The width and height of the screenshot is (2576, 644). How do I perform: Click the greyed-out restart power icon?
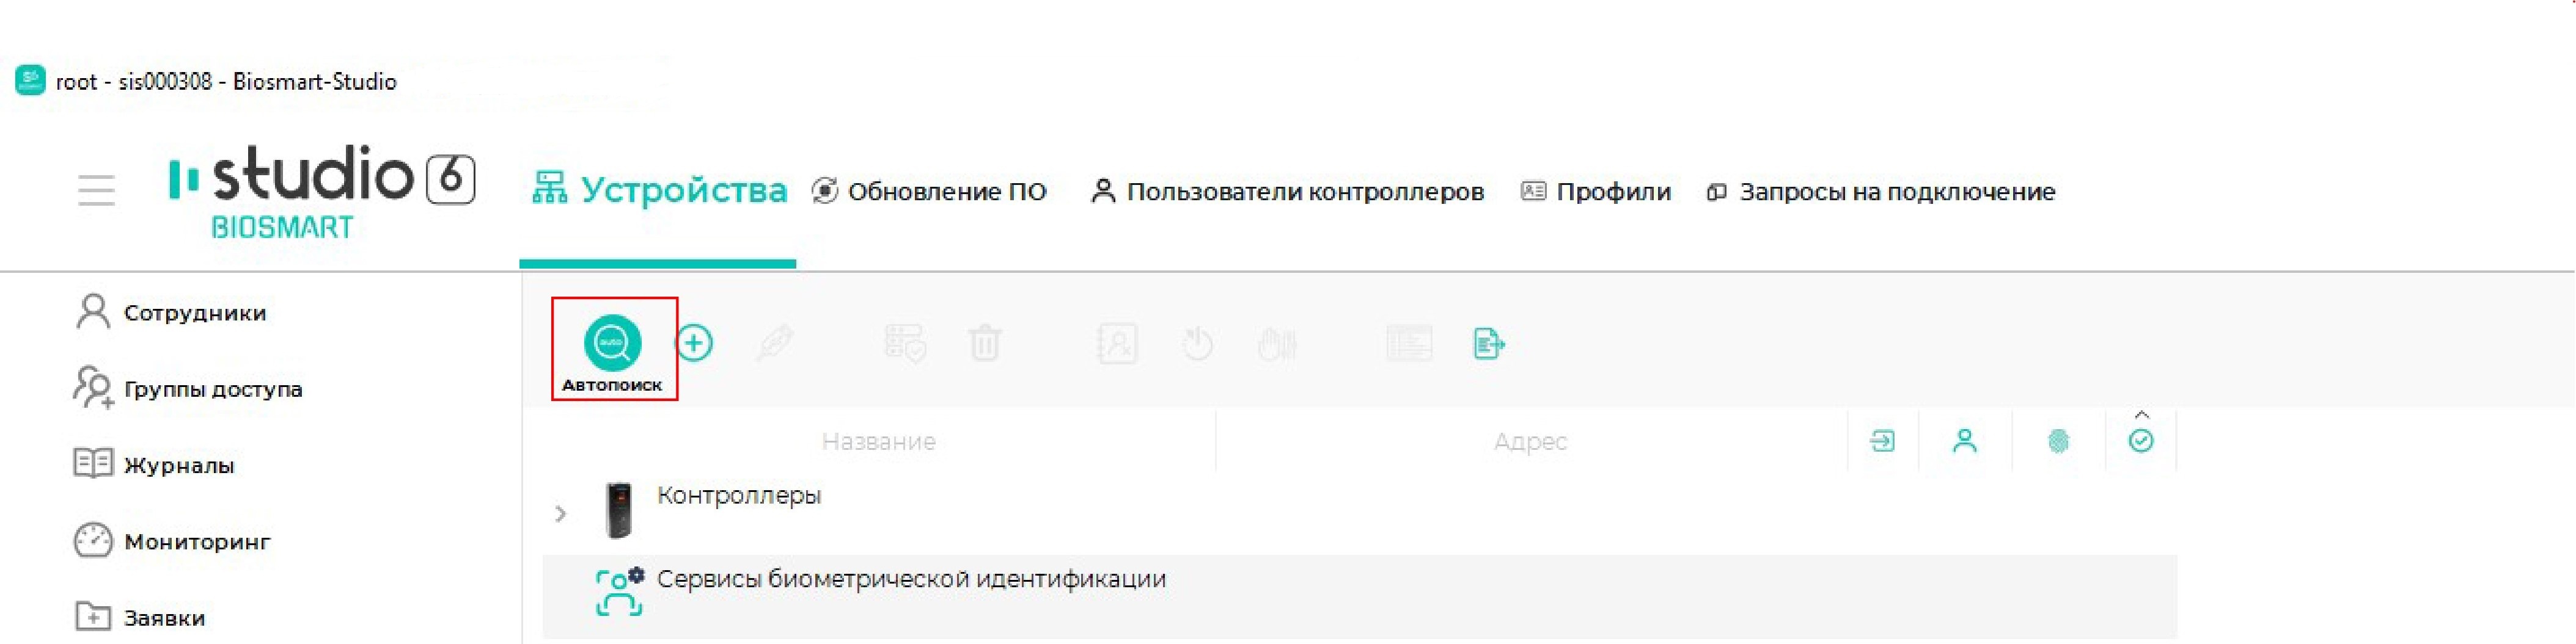[x=1197, y=344]
